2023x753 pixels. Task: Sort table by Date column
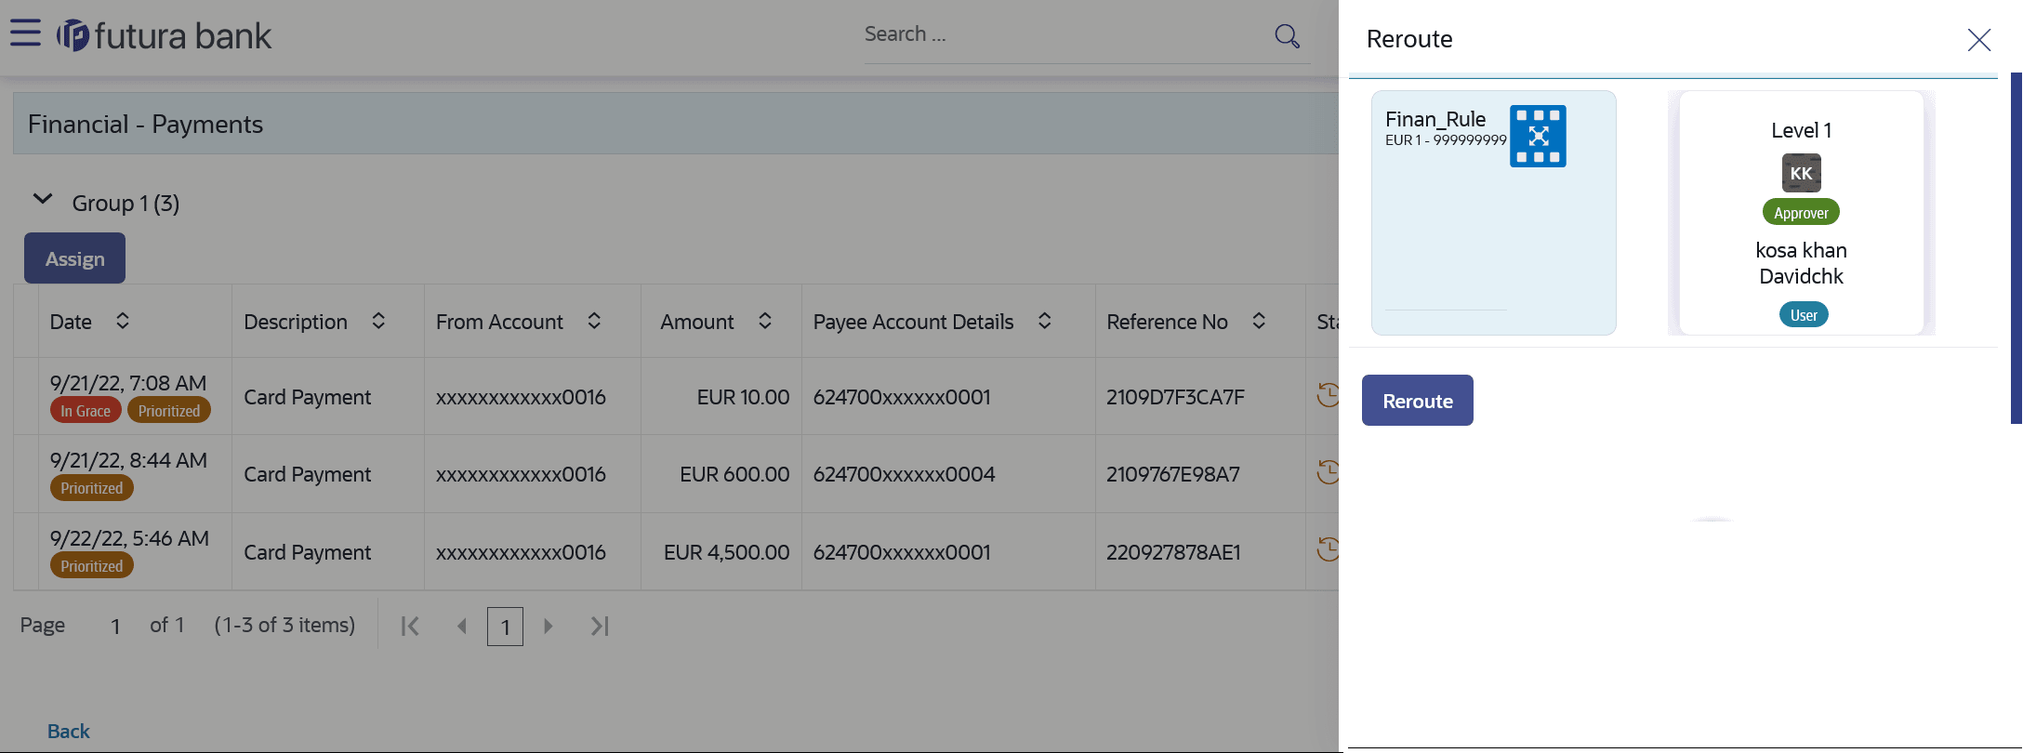coord(122,321)
